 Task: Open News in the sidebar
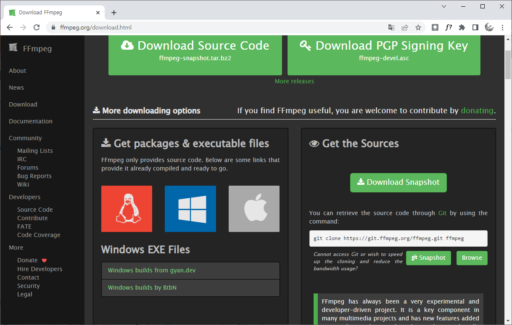click(x=16, y=88)
